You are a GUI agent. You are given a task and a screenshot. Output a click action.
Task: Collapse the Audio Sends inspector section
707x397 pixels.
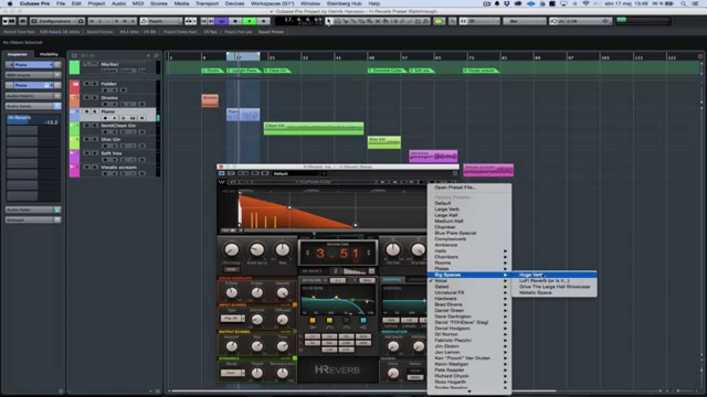point(33,106)
